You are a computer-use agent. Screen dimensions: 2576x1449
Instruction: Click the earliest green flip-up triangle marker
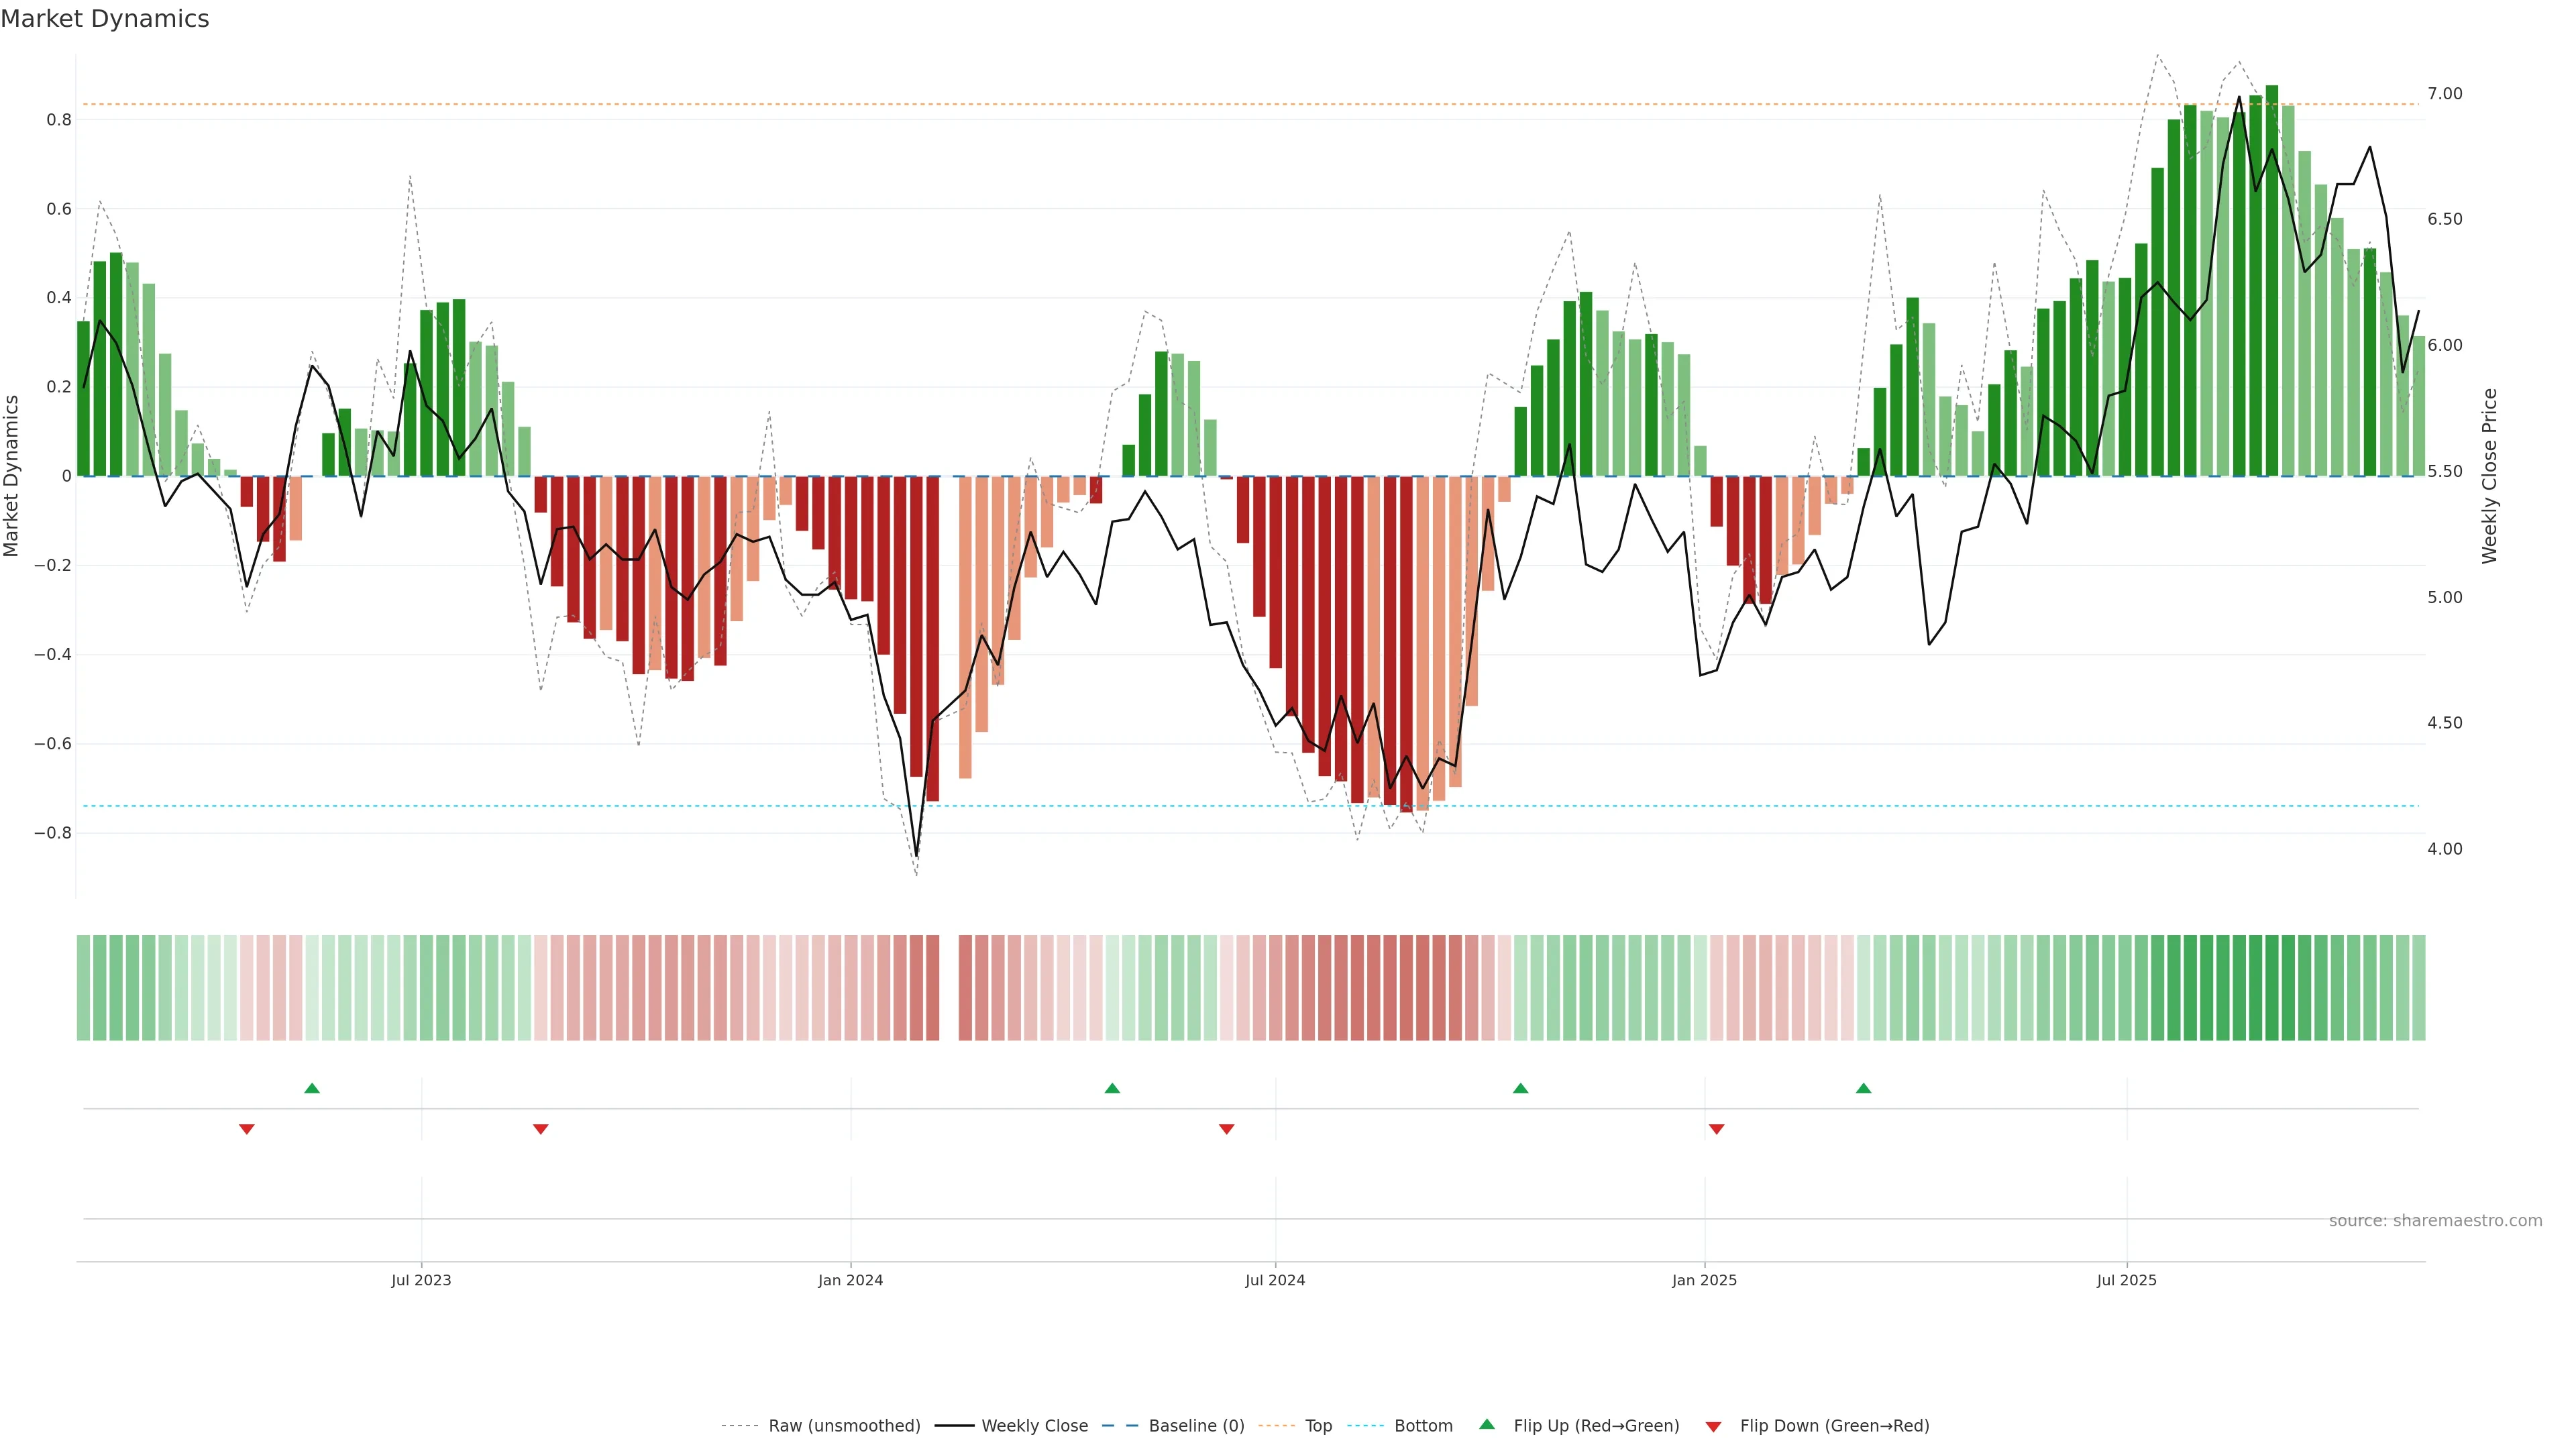click(x=312, y=1088)
